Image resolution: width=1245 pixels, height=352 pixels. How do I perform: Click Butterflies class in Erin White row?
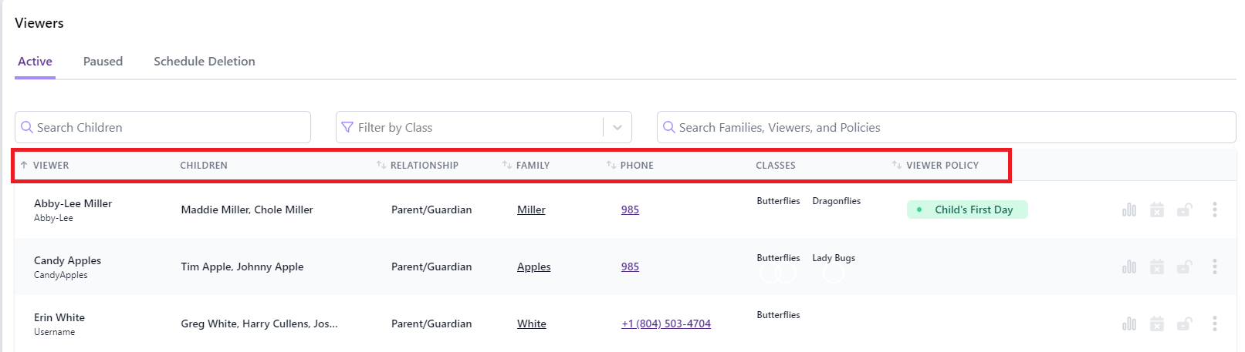coord(778,315)
